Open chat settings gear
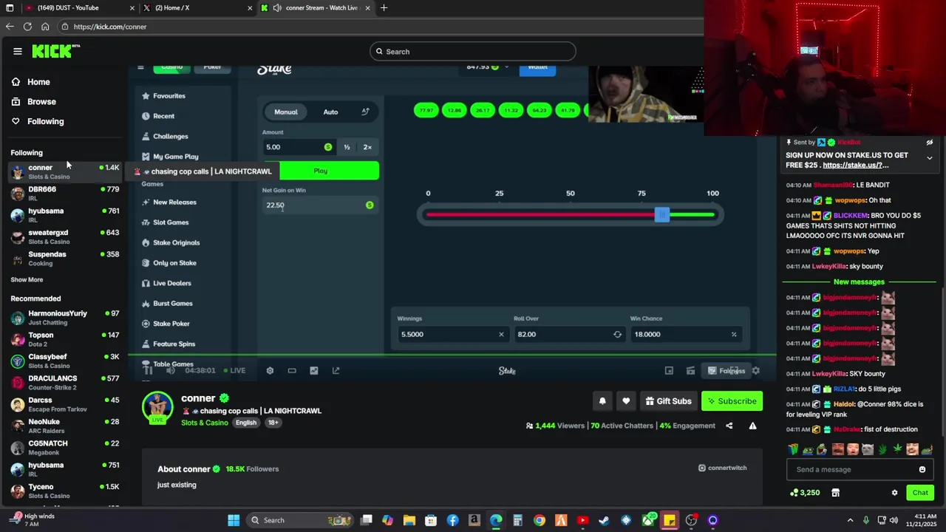 (x=894, y=493)
